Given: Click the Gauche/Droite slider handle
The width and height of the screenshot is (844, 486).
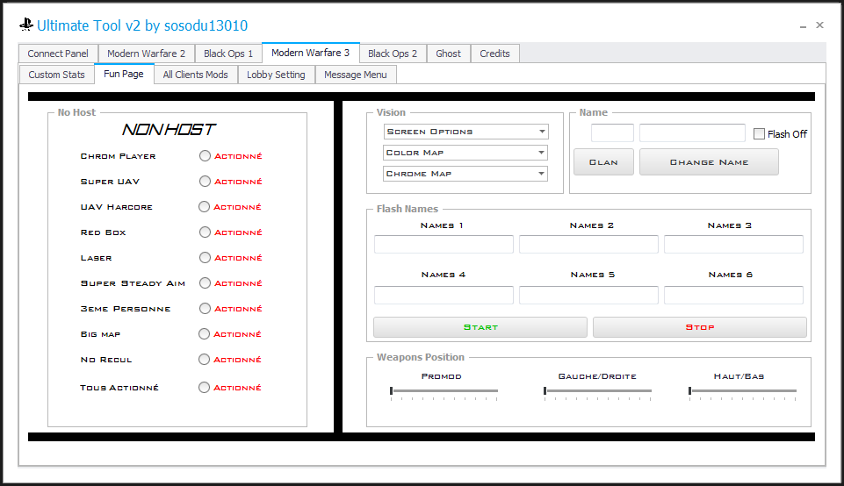Looking at the screenshot, I should pyautogui.click(x=545, y=391).
